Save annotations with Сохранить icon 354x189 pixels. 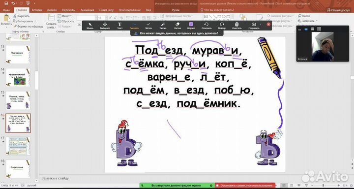click(254, 26)
